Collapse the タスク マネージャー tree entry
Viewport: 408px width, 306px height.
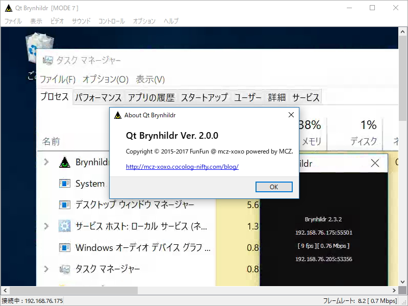pyautogui.click(x=46, y=269)
